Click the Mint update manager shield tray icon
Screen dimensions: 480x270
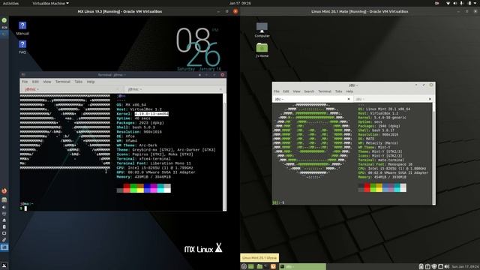click(434, 267)
